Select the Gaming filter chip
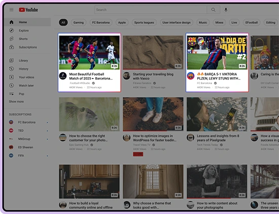The image size is (279, 214). (x=79, y=22)
